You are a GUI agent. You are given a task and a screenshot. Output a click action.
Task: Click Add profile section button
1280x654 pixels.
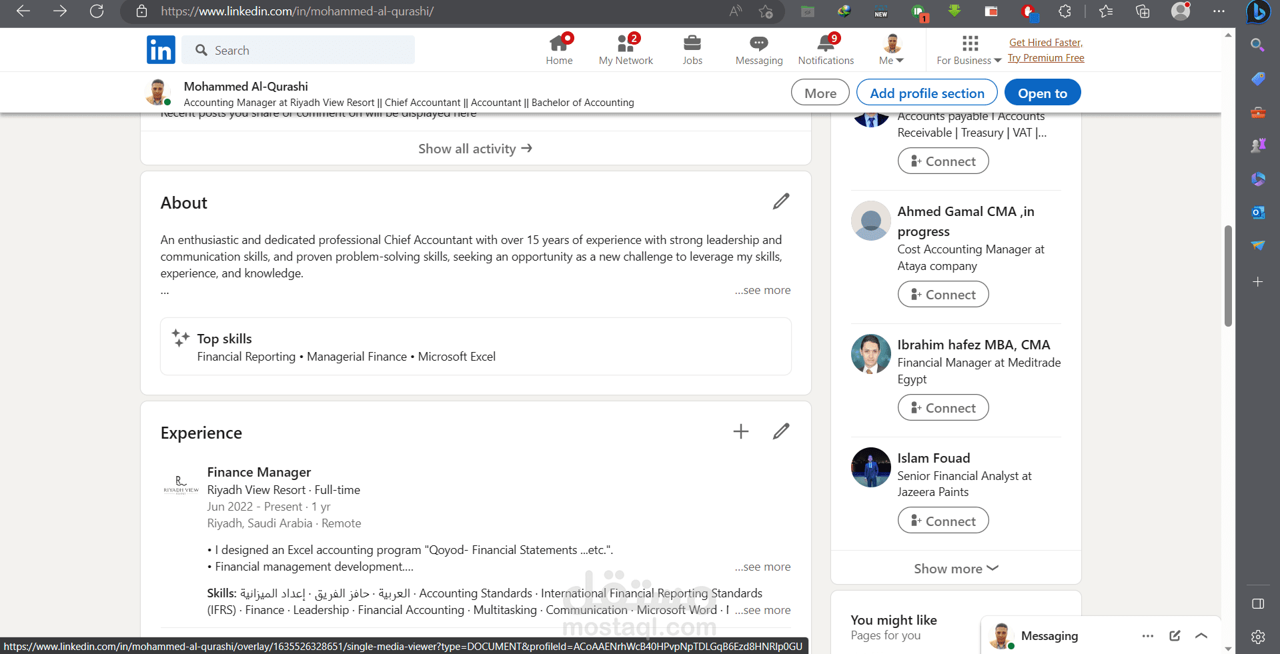(x=927, y=93)
